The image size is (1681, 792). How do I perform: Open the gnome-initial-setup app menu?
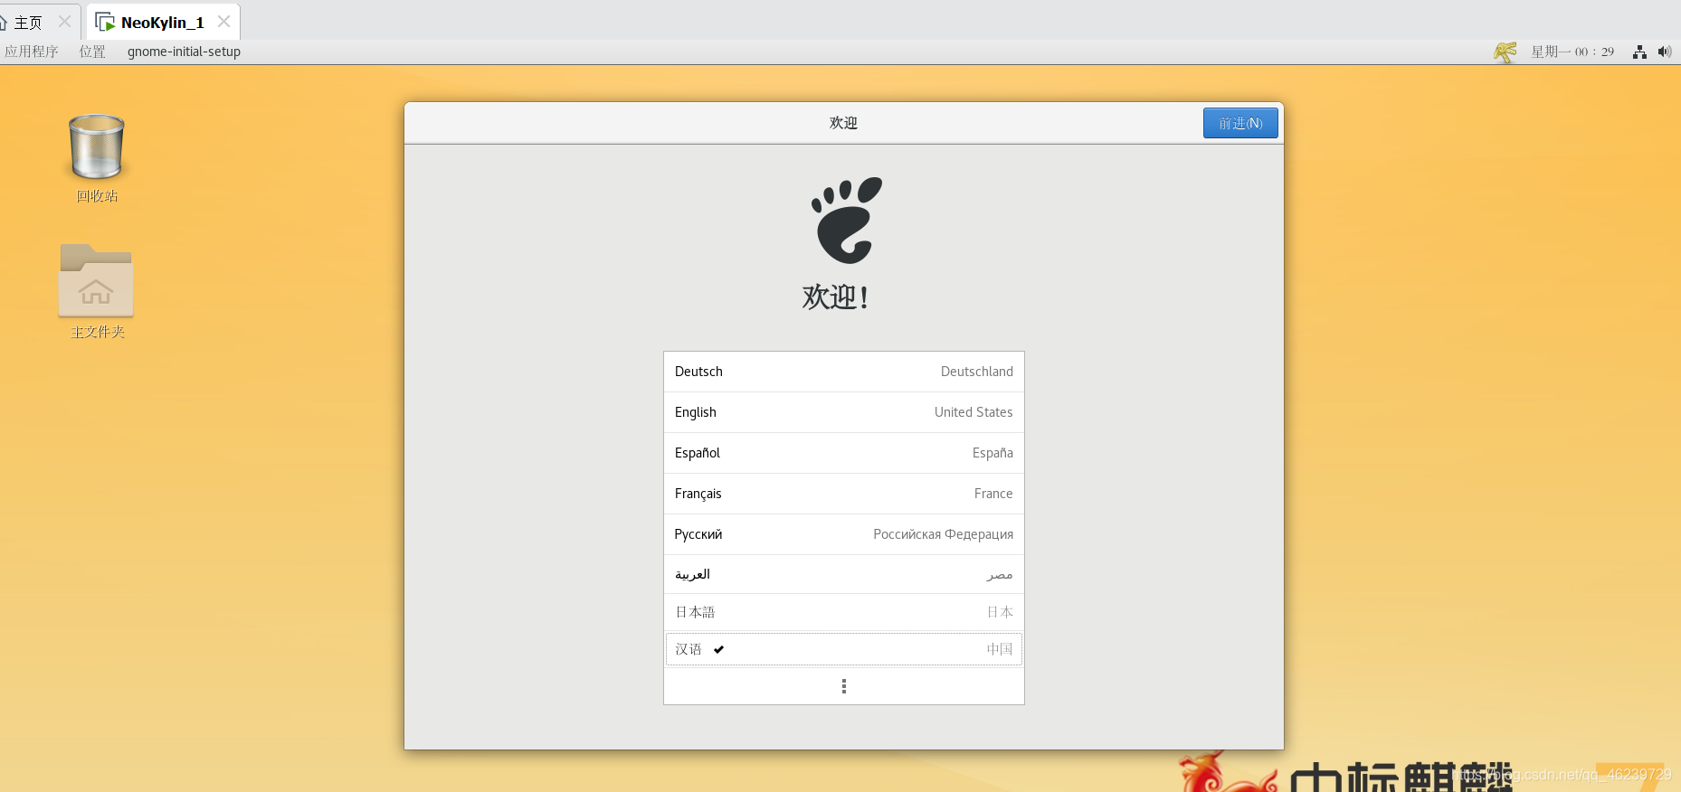coord(184,52)
